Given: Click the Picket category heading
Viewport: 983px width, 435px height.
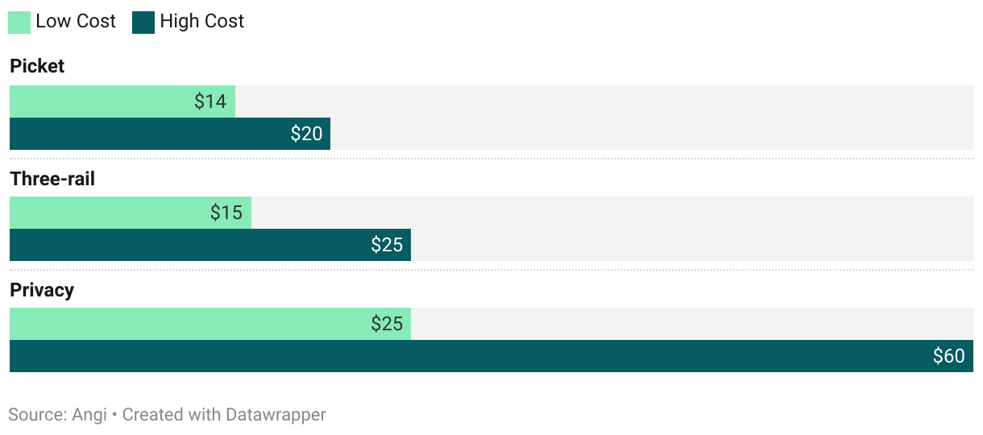Looking at the screenshot, I should pyautogui.click(x=37, y=67).
